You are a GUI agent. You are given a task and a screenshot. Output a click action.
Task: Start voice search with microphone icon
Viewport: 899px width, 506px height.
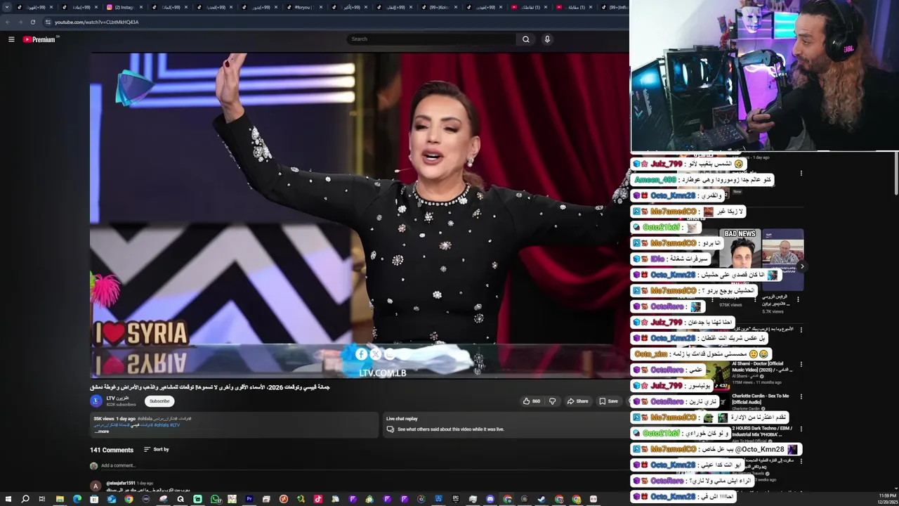[x=547, y=39]
